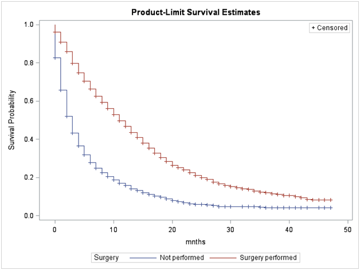Image resolution: width=360 pixels, height=270 pixels.
Task: Click the x-axis tick label 10
Action: tap(114, 229)
